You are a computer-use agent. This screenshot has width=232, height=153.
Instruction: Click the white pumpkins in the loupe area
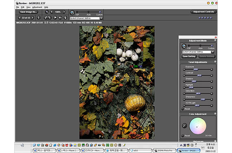coord(129,54)
